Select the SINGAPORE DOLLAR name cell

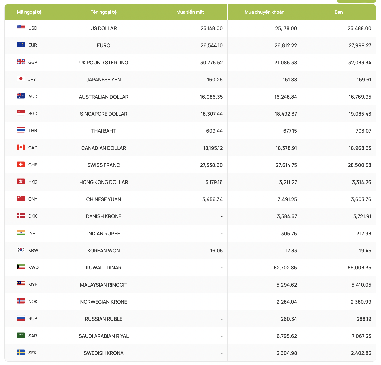click(x=104, y=114)
